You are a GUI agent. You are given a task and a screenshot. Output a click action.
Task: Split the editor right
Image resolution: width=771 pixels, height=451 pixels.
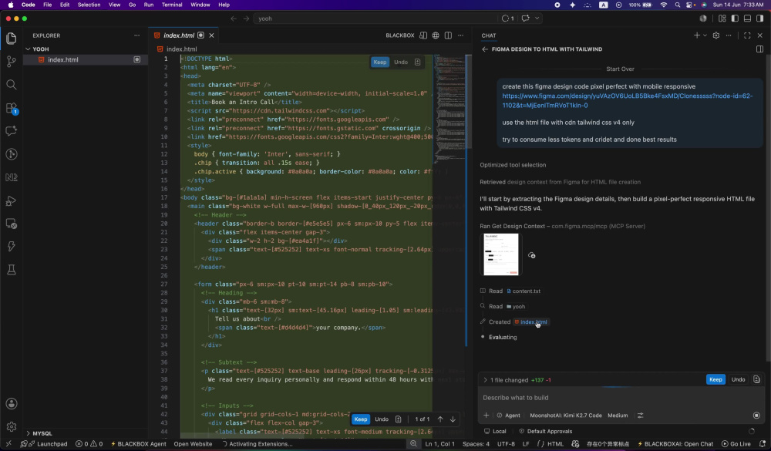click(448, 35)
